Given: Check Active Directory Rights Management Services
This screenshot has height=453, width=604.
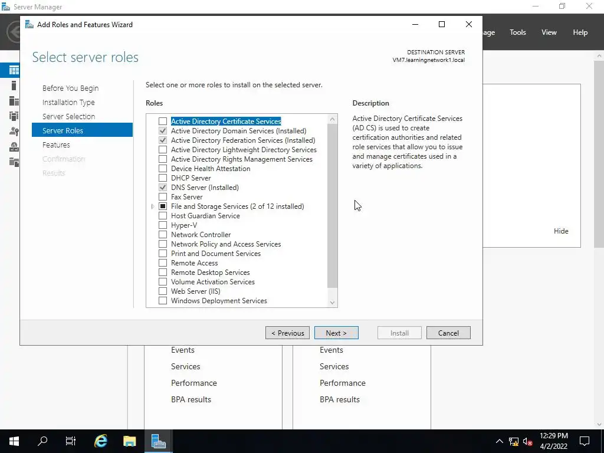Looking at the screenshot, I should (x=163, y=159).
